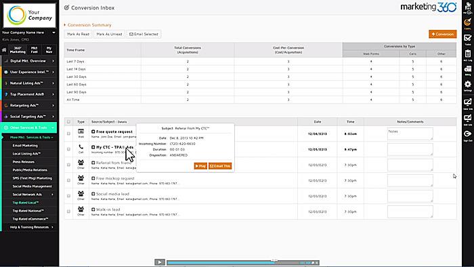Click the marketing 360 logo

[429, 7]
